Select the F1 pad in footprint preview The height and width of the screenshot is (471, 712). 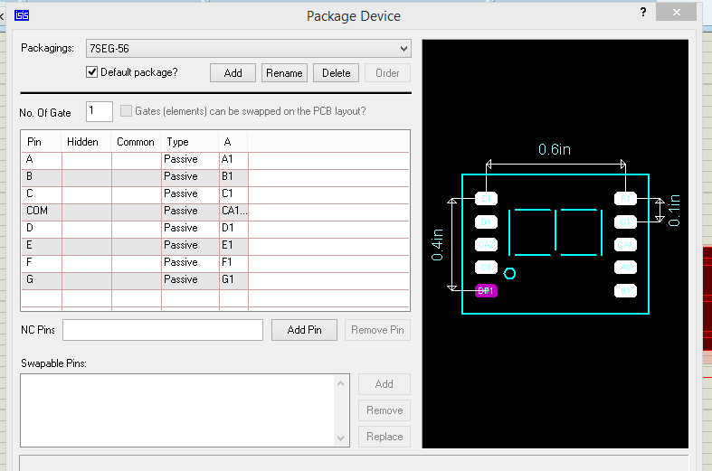coord(625,198)
